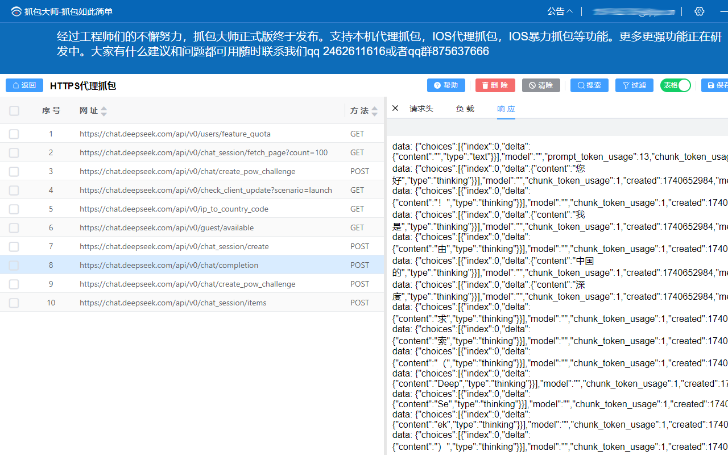Check the box for row 10 chat_session/items
Screen dimensions: 728x455
coord(14,303)
